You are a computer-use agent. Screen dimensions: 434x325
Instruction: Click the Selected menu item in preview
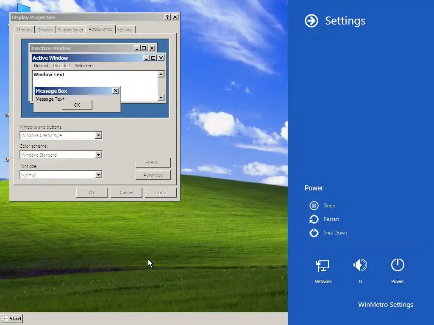click(x=84, y=66)
